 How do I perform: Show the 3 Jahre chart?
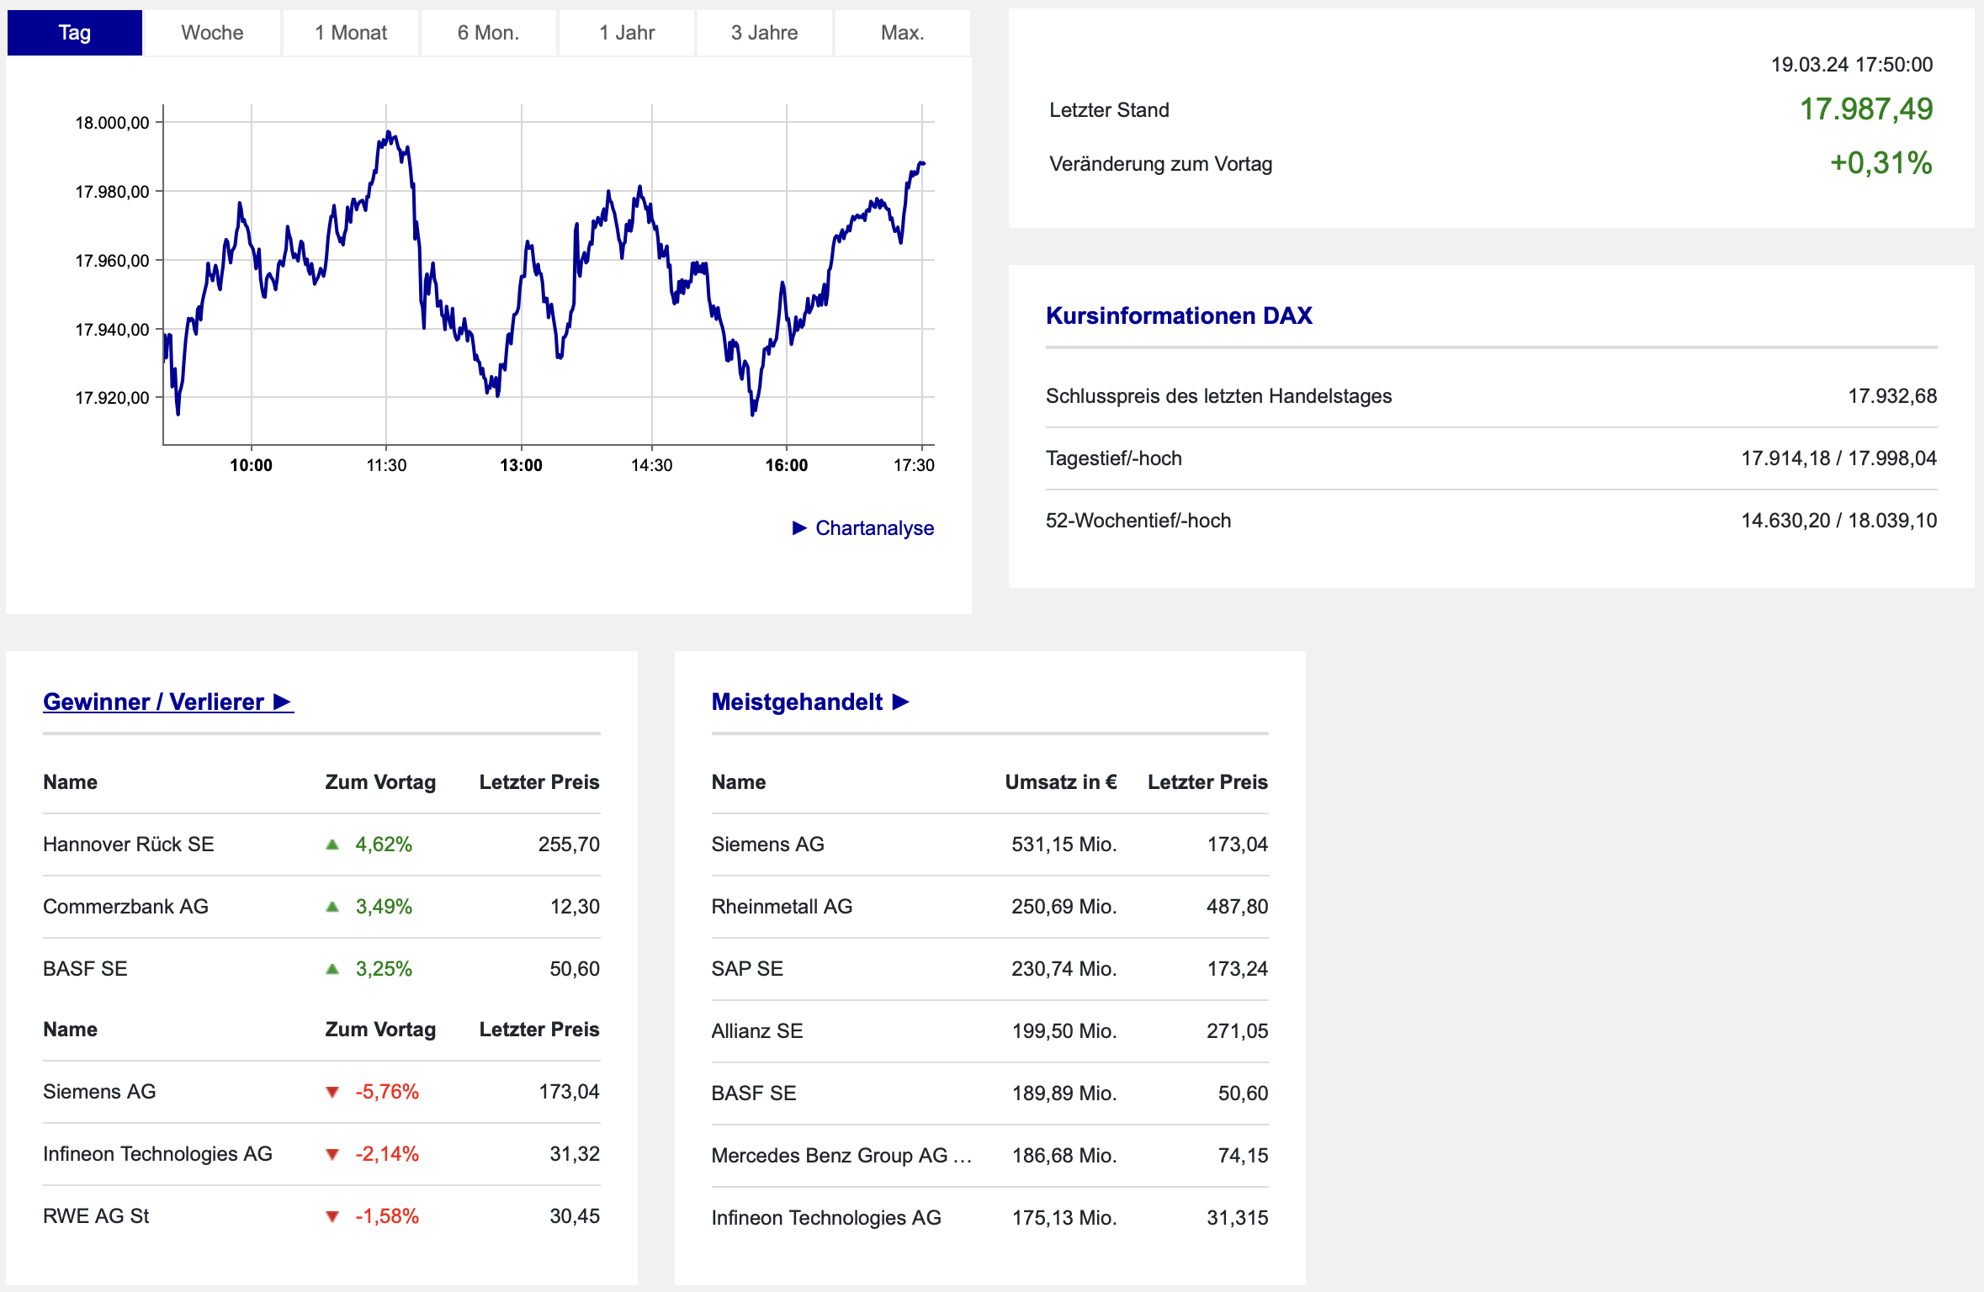click(764, 33)
